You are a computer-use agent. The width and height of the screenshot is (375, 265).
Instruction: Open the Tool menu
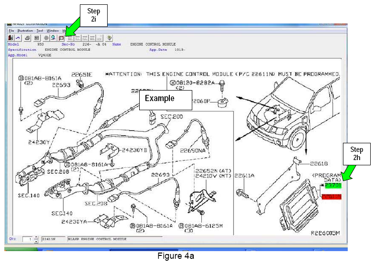click(x=40, y=30)
